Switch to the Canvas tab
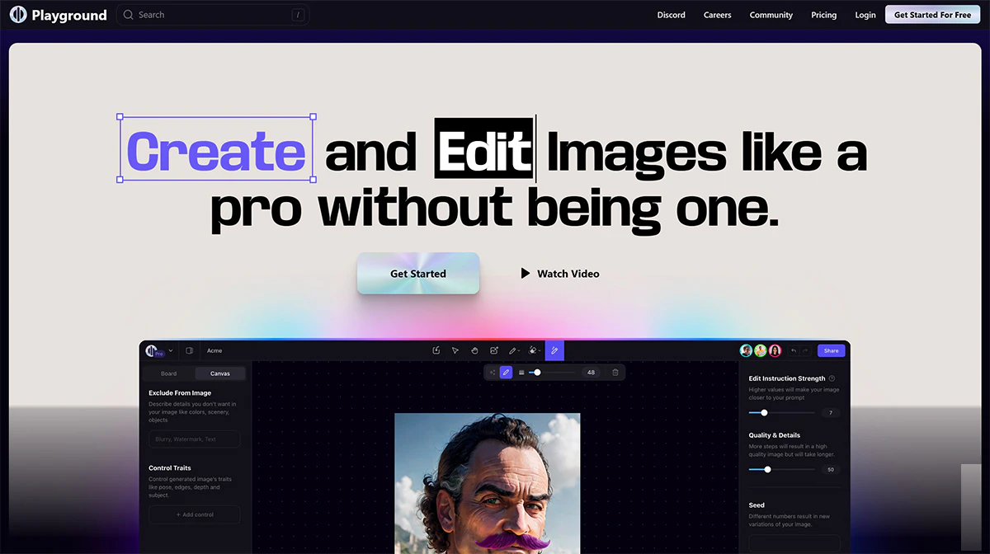 tap(219, 373)
